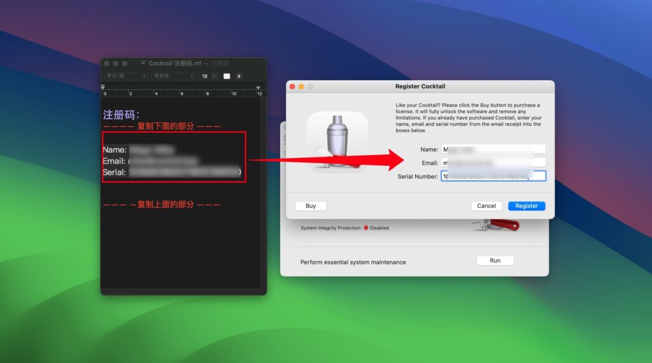Expand the font size arrow next to 18

(x=215, y=76)
